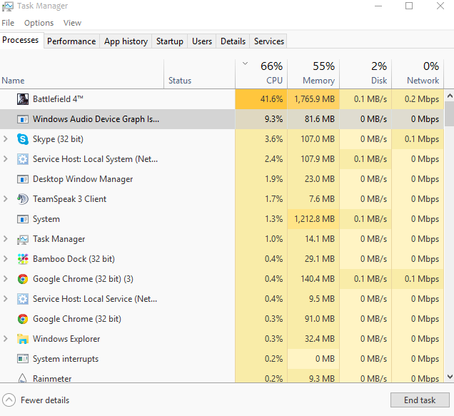Switch to the Users tab

pos(202,41)
